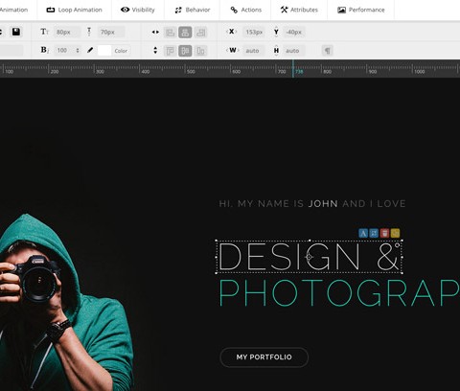Click the blue A text edit layer icon

(x=363, y=233)
